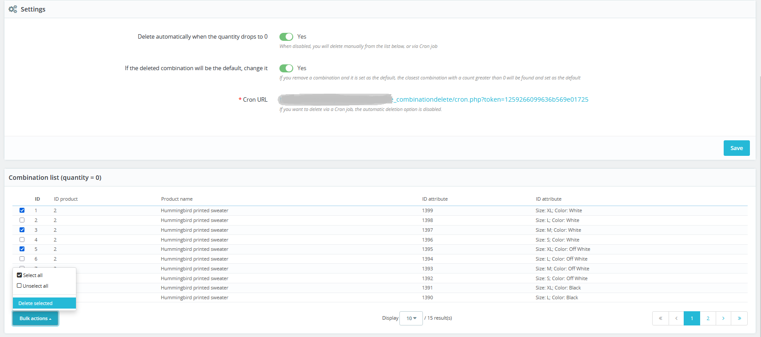
Task: Click the ID column header
Action: pos(37,199)
